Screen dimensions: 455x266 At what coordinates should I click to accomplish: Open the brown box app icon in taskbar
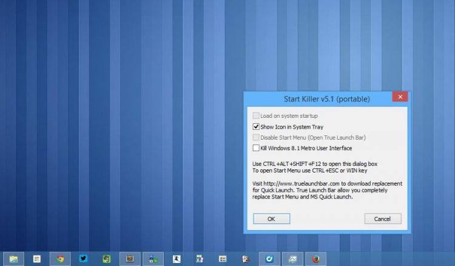130,259
